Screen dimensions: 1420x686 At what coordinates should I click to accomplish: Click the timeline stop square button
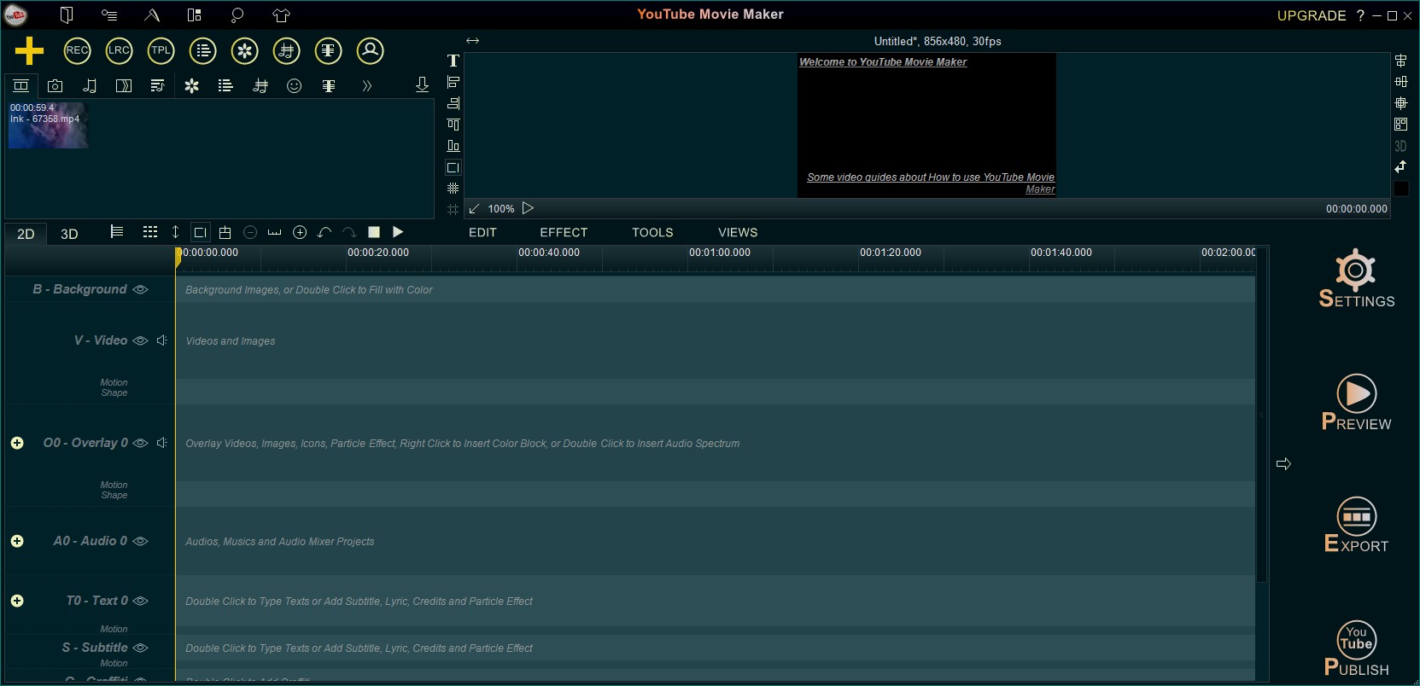[x=373, y=232]
